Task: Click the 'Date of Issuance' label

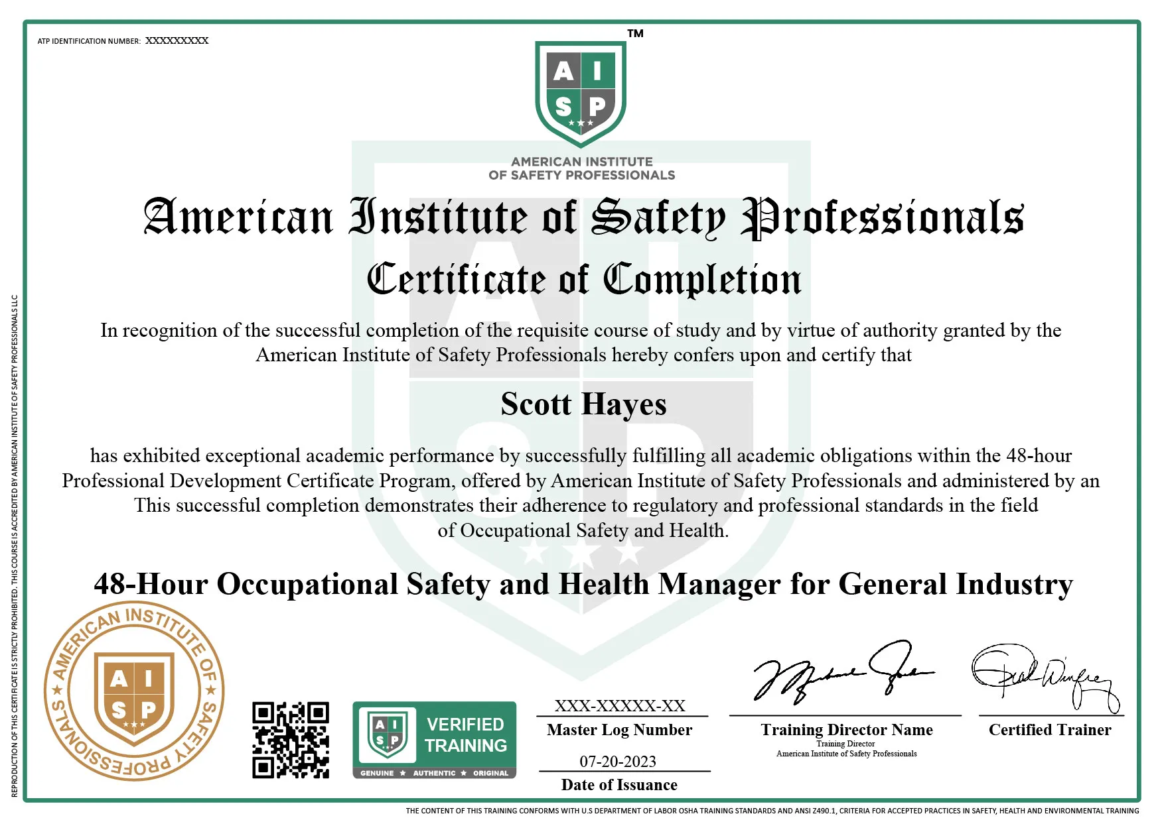Action: [619, 785]
